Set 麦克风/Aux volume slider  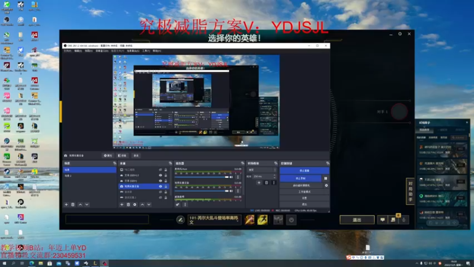(201, 177)
